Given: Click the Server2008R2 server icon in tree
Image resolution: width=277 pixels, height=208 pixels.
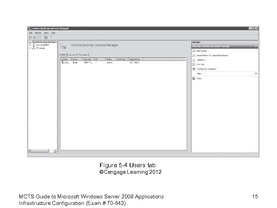Looking at the screenshot, I should (34, 45).
